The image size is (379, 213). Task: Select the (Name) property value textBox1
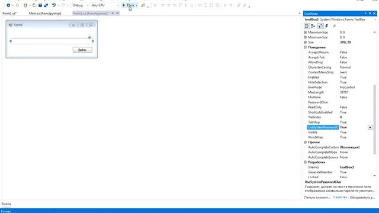347,167
